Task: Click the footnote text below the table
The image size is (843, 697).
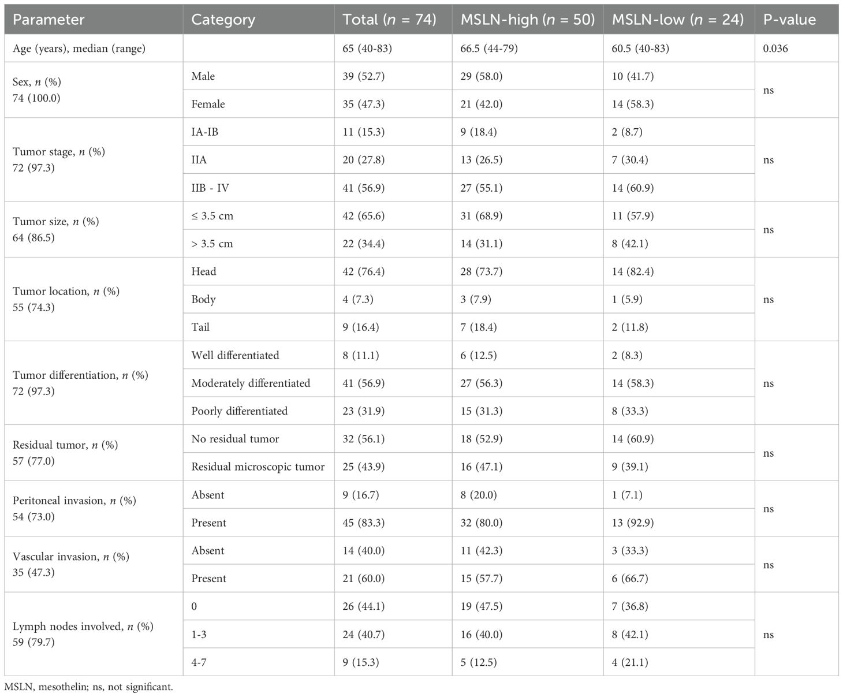Action: click(88, 687)
